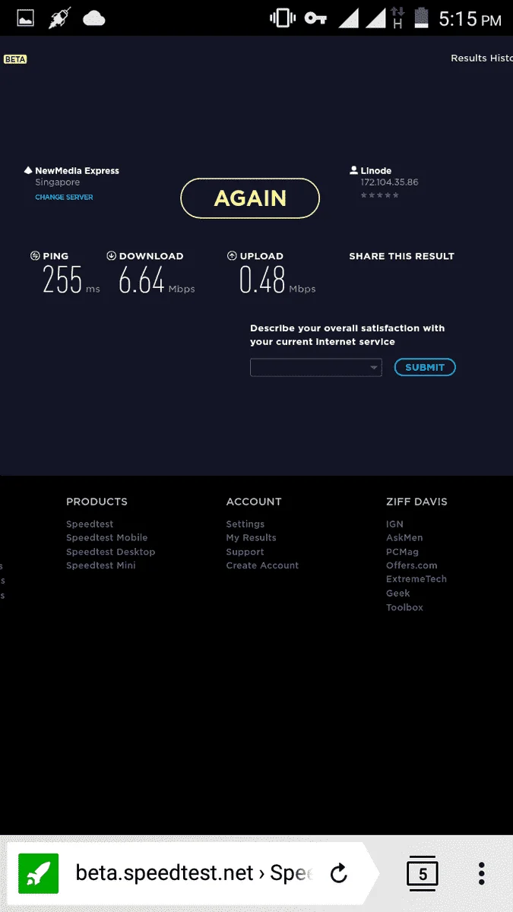Open the Offers.com link

[x=411, y=565]
